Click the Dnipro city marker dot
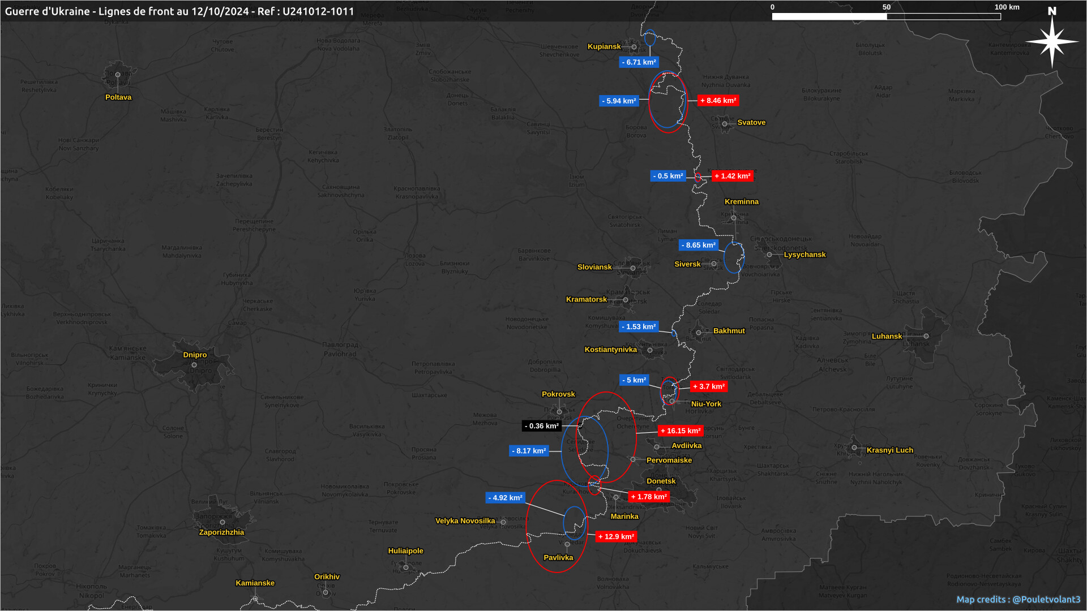This screenshot has height=611, width=1087. click(194, 365)
